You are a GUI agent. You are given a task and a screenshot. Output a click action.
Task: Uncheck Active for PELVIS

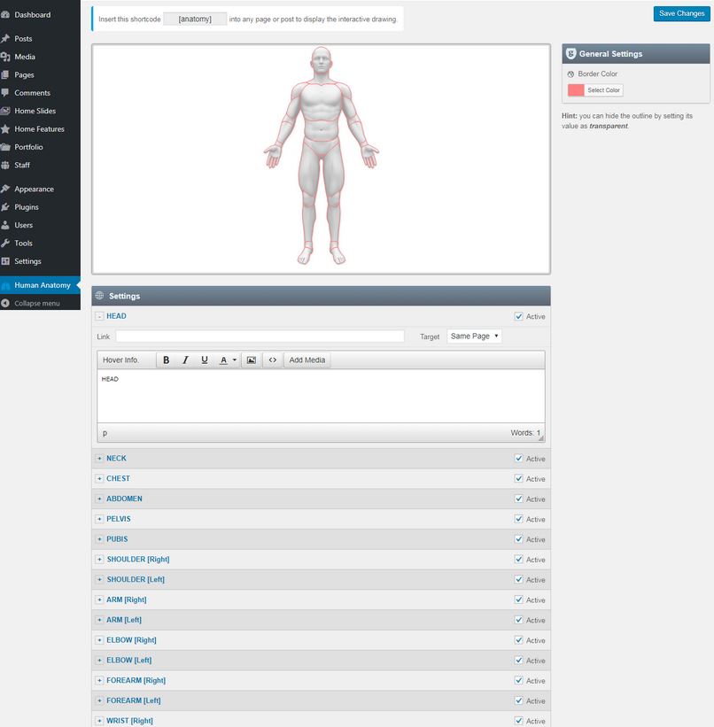point(519,519)
